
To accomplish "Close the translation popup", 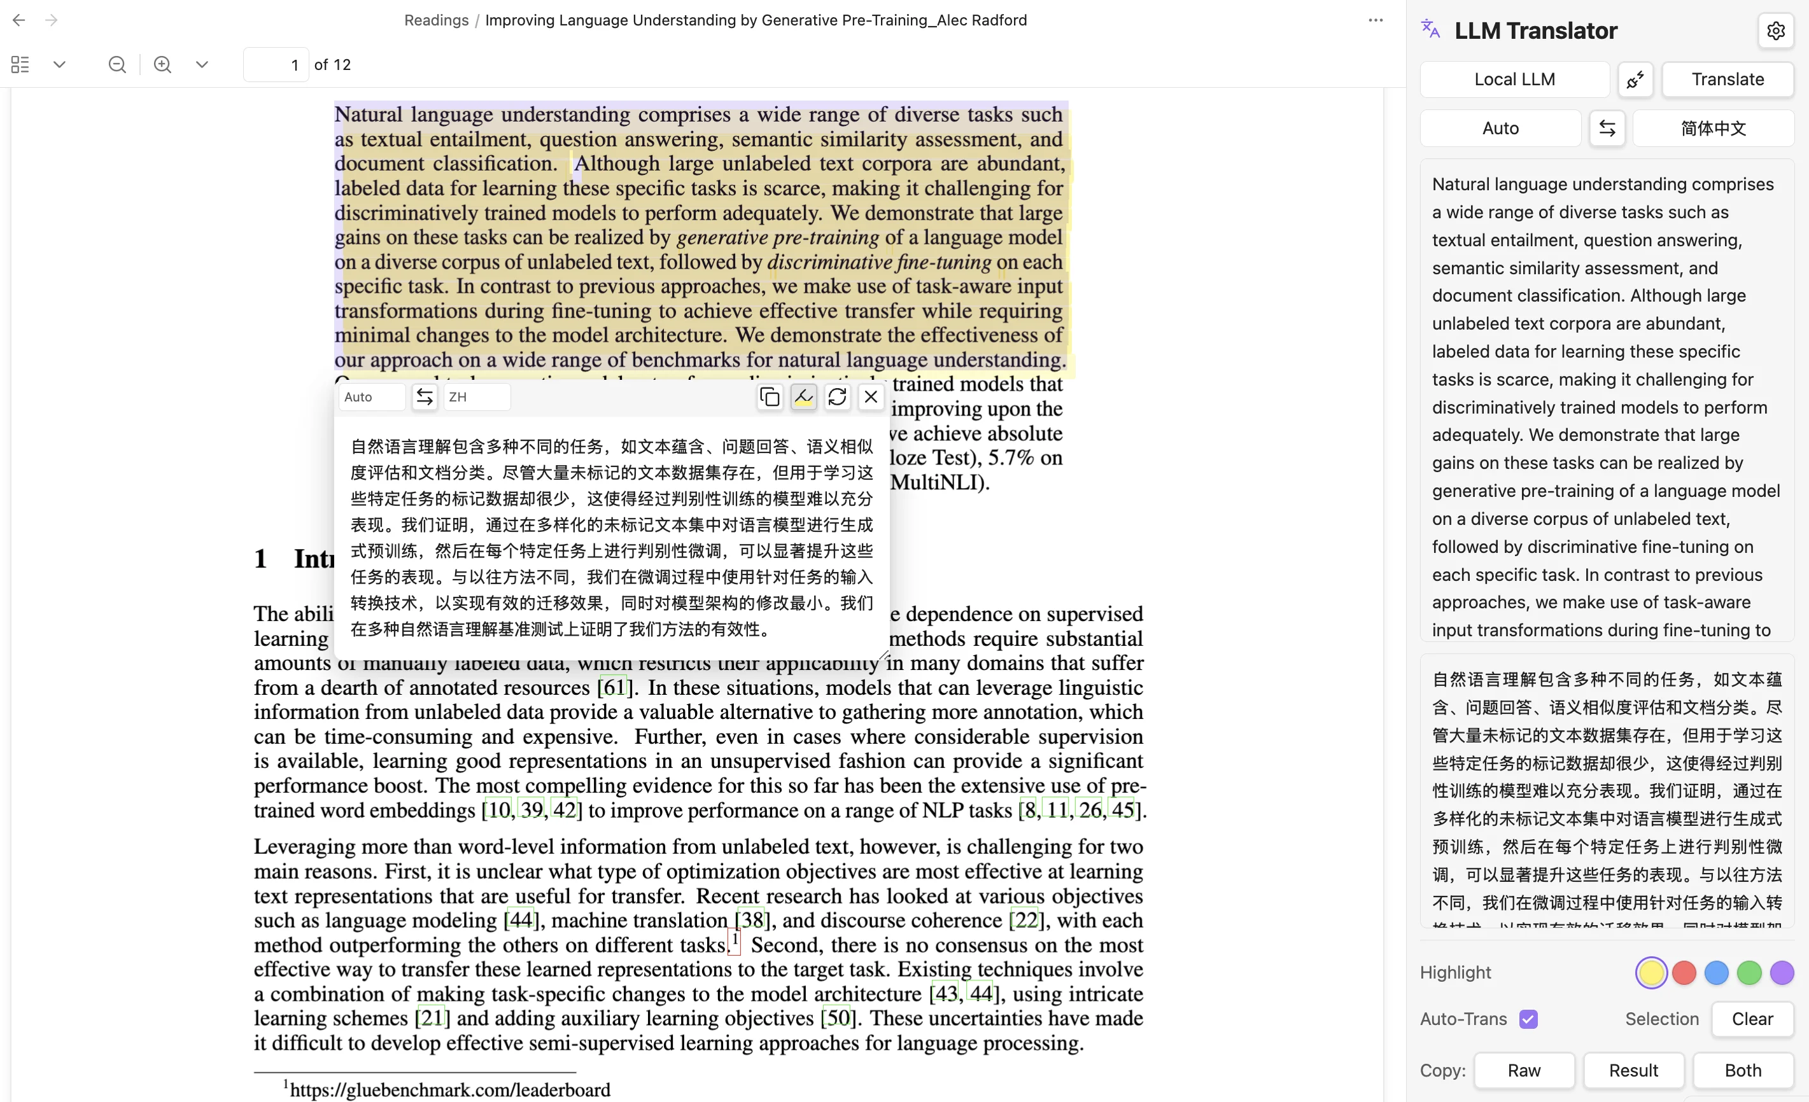I will tap(871, 397).
